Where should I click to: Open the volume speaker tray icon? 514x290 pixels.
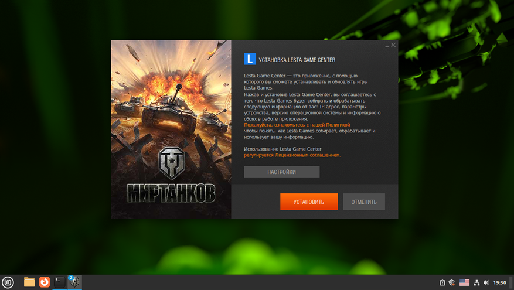[486, 282]
